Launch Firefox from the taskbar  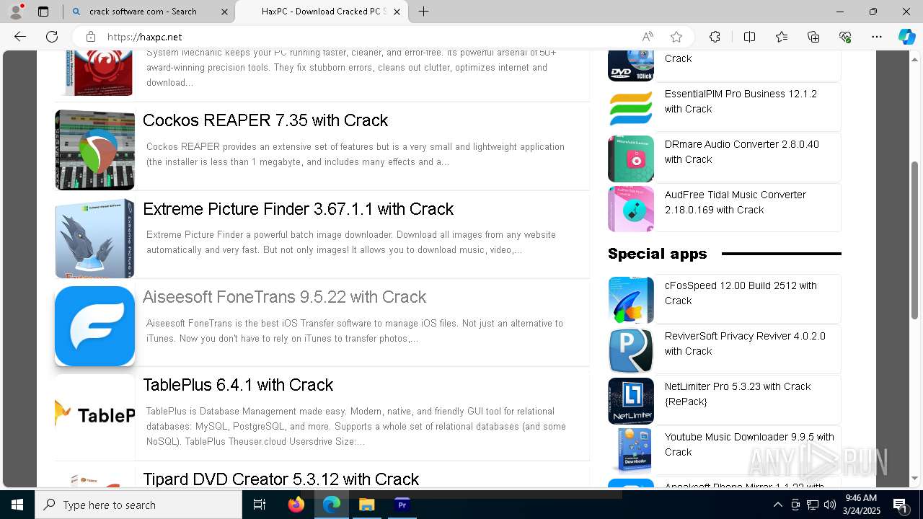click(x=296, y=505)
